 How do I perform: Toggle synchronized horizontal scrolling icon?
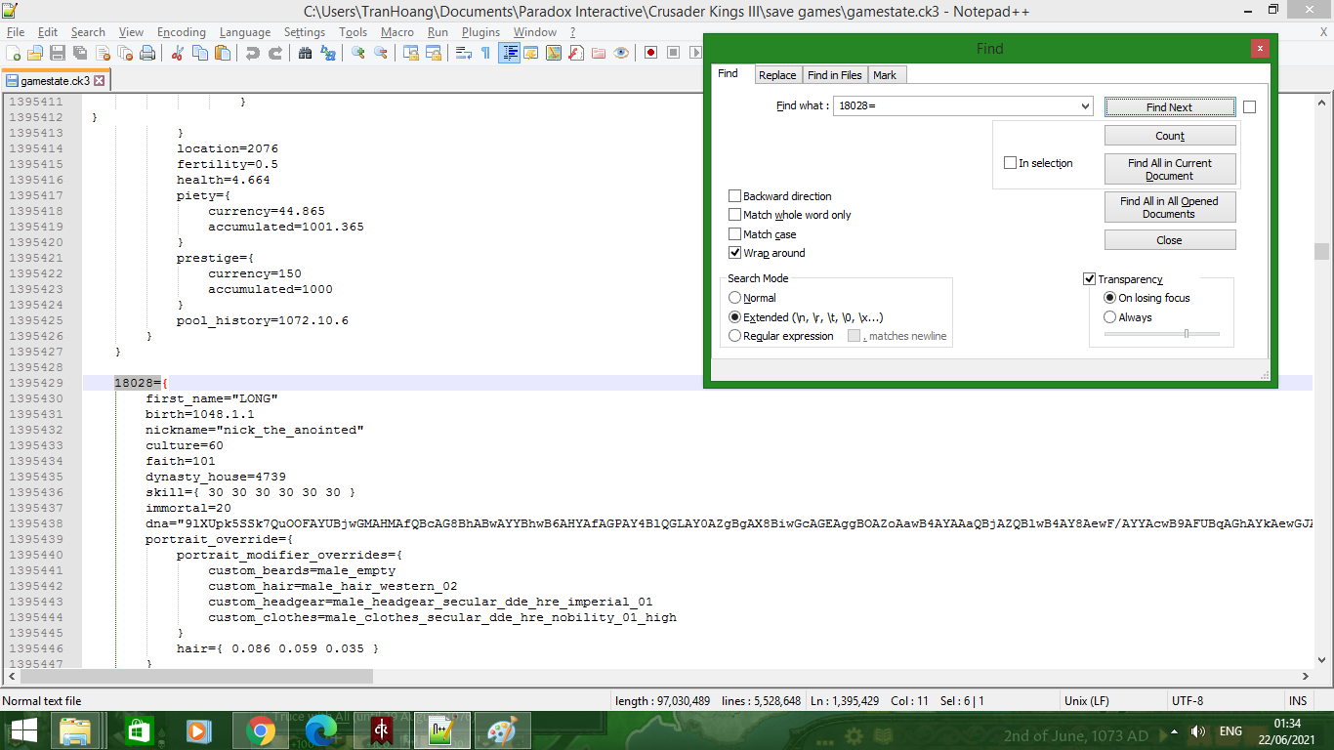434,53
